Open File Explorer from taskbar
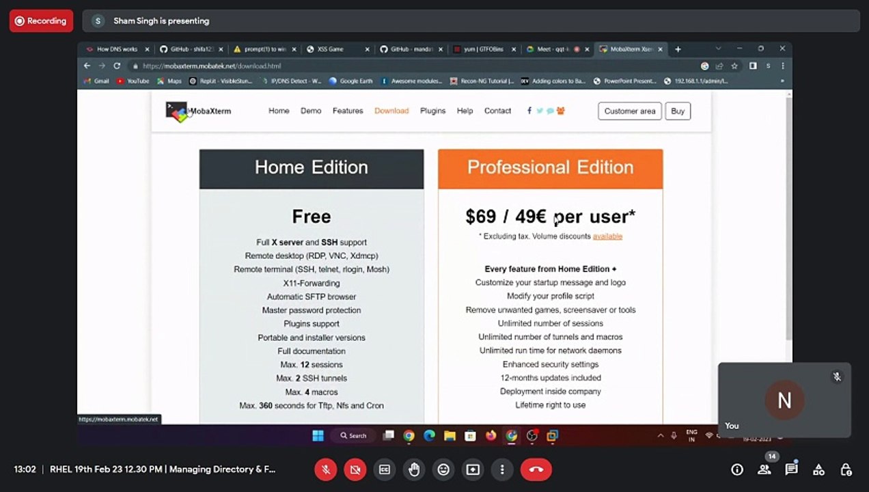This screenshot has width=869, height=492. tap(450, 435)
